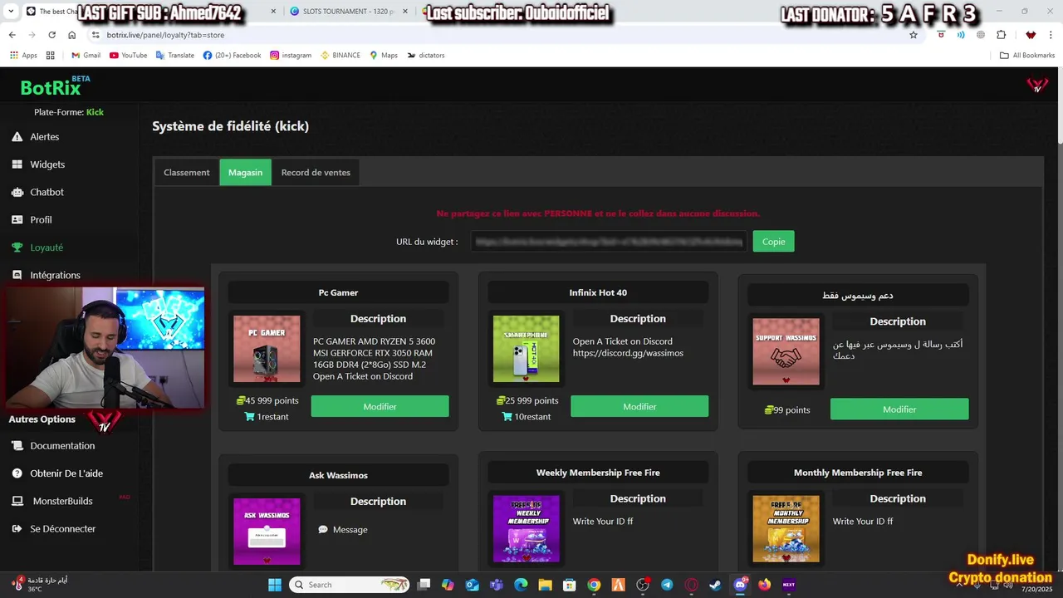Open the Translate bookmark
Image resolution: width=1063 pixels, height=598 pixels.
pyautogui.click(x=175, y=56)
